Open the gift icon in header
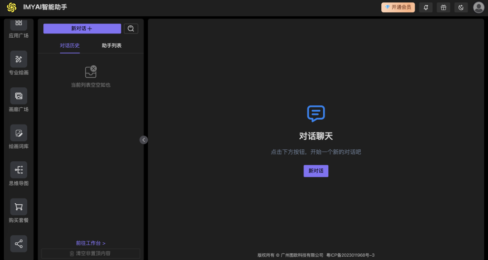Image resolution: width=488 pixels, height=260 pixels. click(444, 8)
